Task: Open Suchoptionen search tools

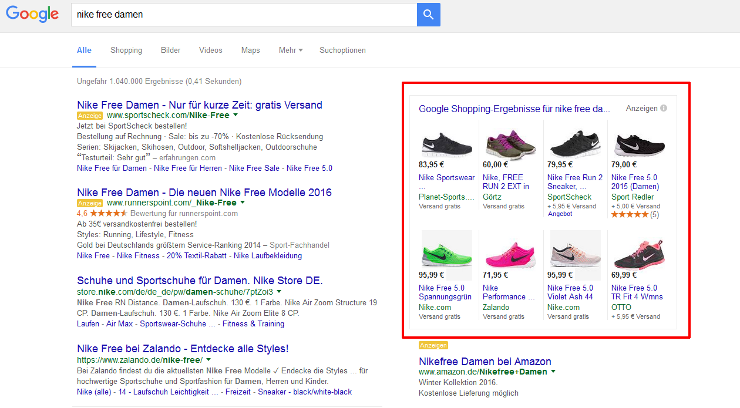Action: point(342,50)
